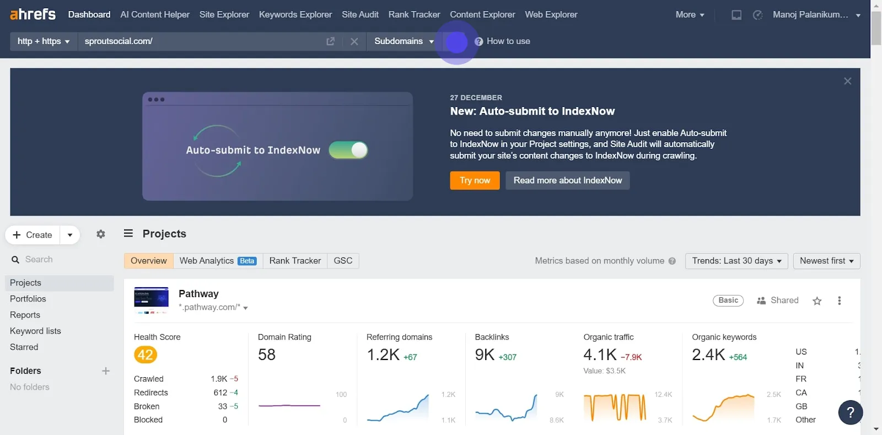Click the Basic plan badge

[728, 300]
